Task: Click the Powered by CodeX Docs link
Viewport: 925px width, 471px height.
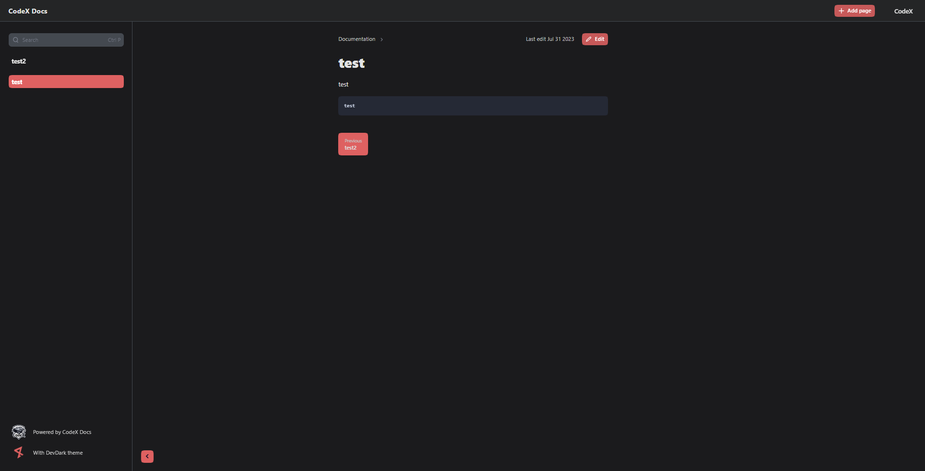Action: tap(61, 432)
